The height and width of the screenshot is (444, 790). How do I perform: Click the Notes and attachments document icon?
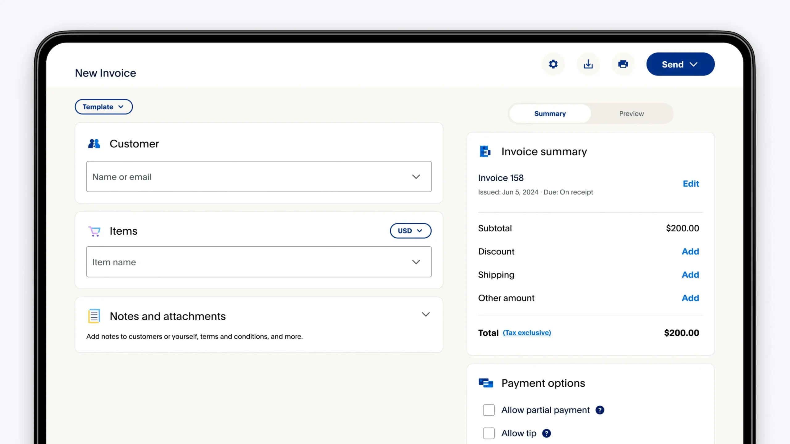(x=94, y=316)
